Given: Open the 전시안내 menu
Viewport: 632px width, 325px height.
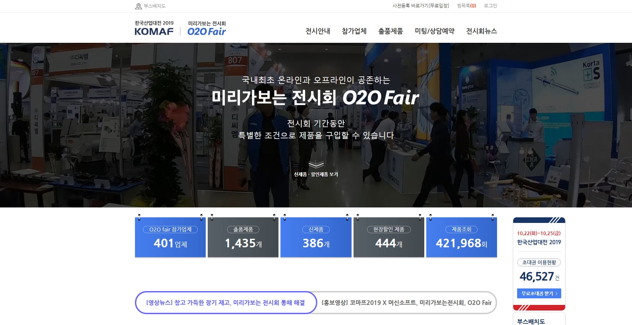Looking at the screenshot, I should (x=318, y=31).
